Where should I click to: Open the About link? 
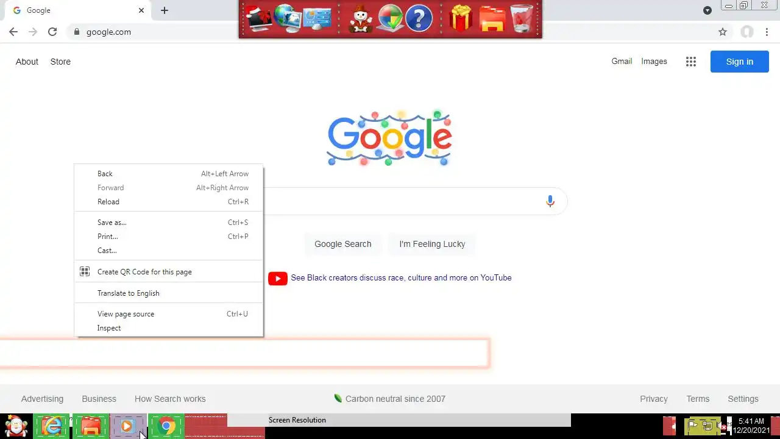pos(27,62)
